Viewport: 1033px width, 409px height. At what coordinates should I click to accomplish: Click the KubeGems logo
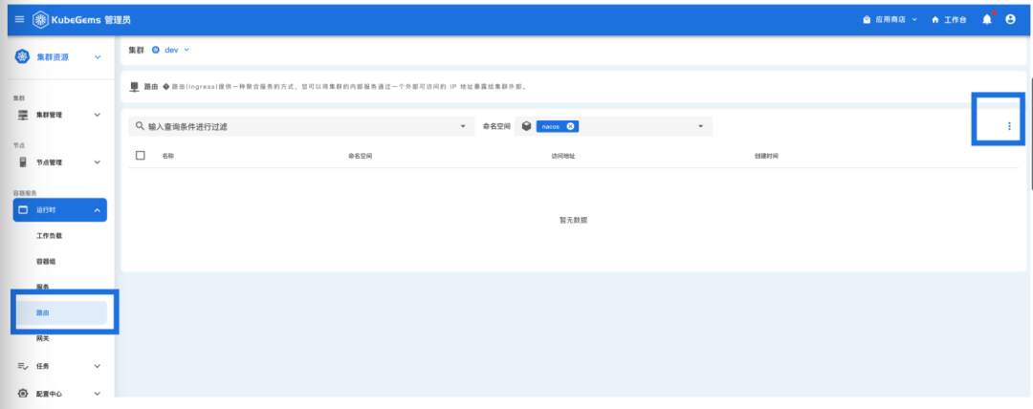(x=81, y=20)
